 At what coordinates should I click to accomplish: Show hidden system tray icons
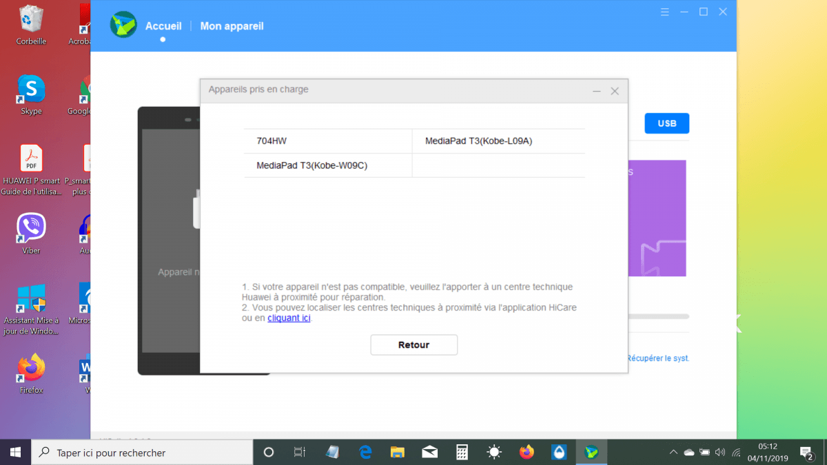(673, 453)
